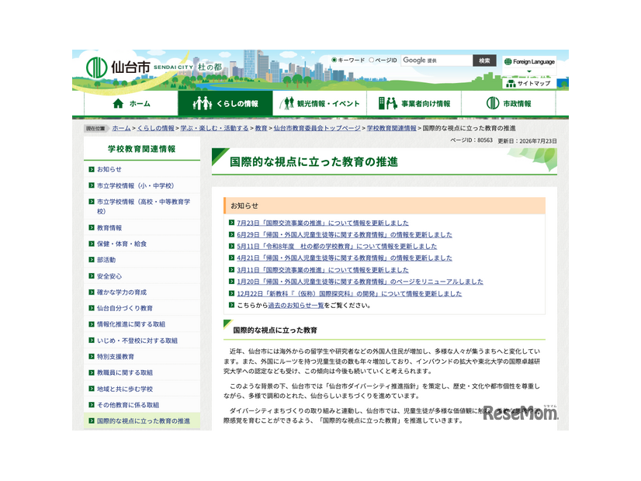Image resolution: width=641 pixels, height=481 pixels.
Task: Open the 観光情報・イベント navigation tab
Action: click(320, 104)
